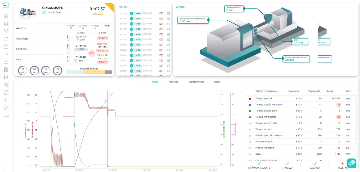Click the monitor play sidebar icon
This screenshot has width=360, height=172.
click(6, 115)
